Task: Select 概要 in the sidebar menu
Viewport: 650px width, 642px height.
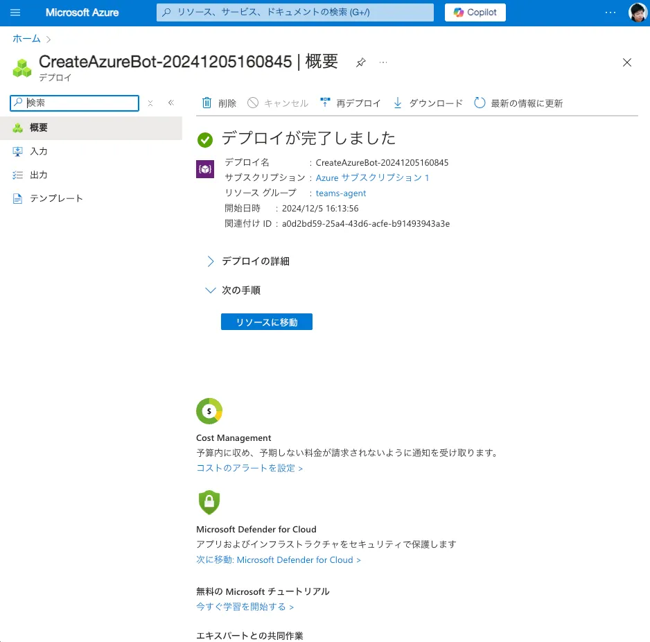Action: [91, 128]
